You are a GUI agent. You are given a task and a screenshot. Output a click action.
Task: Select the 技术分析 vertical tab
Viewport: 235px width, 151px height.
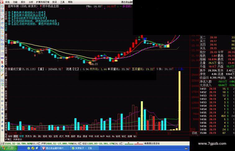pyautogui.click(x=6, y=27)
